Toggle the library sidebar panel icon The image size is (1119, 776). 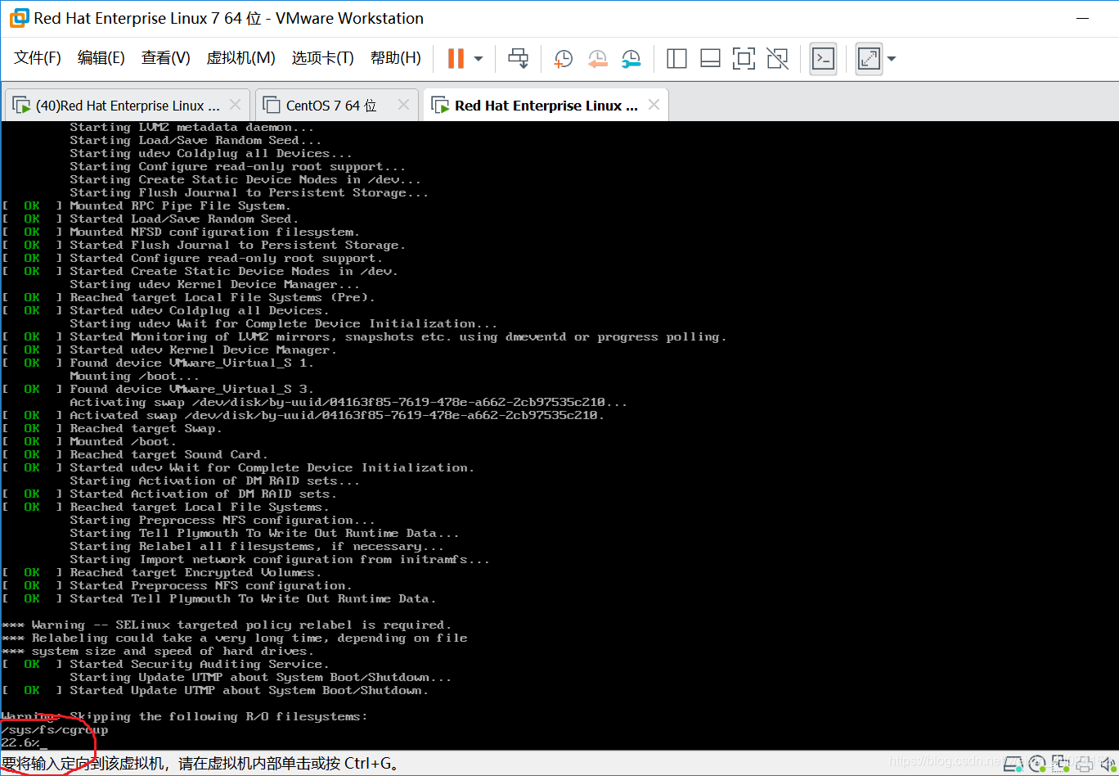(x=676, y=58)
